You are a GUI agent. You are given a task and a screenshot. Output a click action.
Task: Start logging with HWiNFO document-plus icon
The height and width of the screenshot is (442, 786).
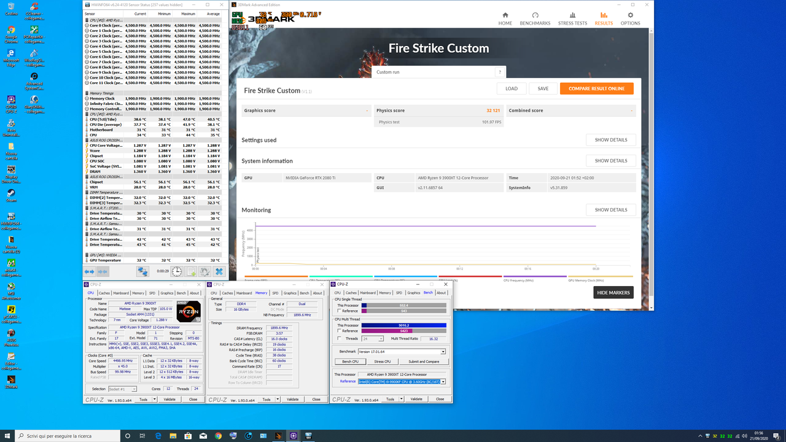(x=190, y=271)
